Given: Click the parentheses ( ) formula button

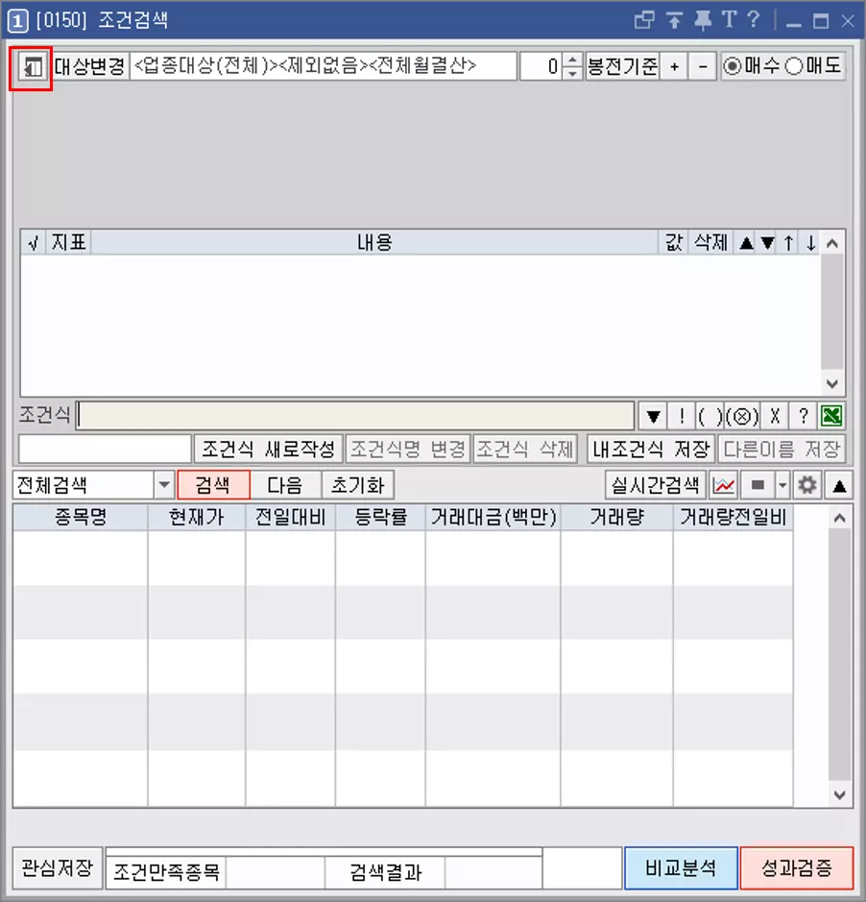Looking at the screenshot, I should coord(710,416).
